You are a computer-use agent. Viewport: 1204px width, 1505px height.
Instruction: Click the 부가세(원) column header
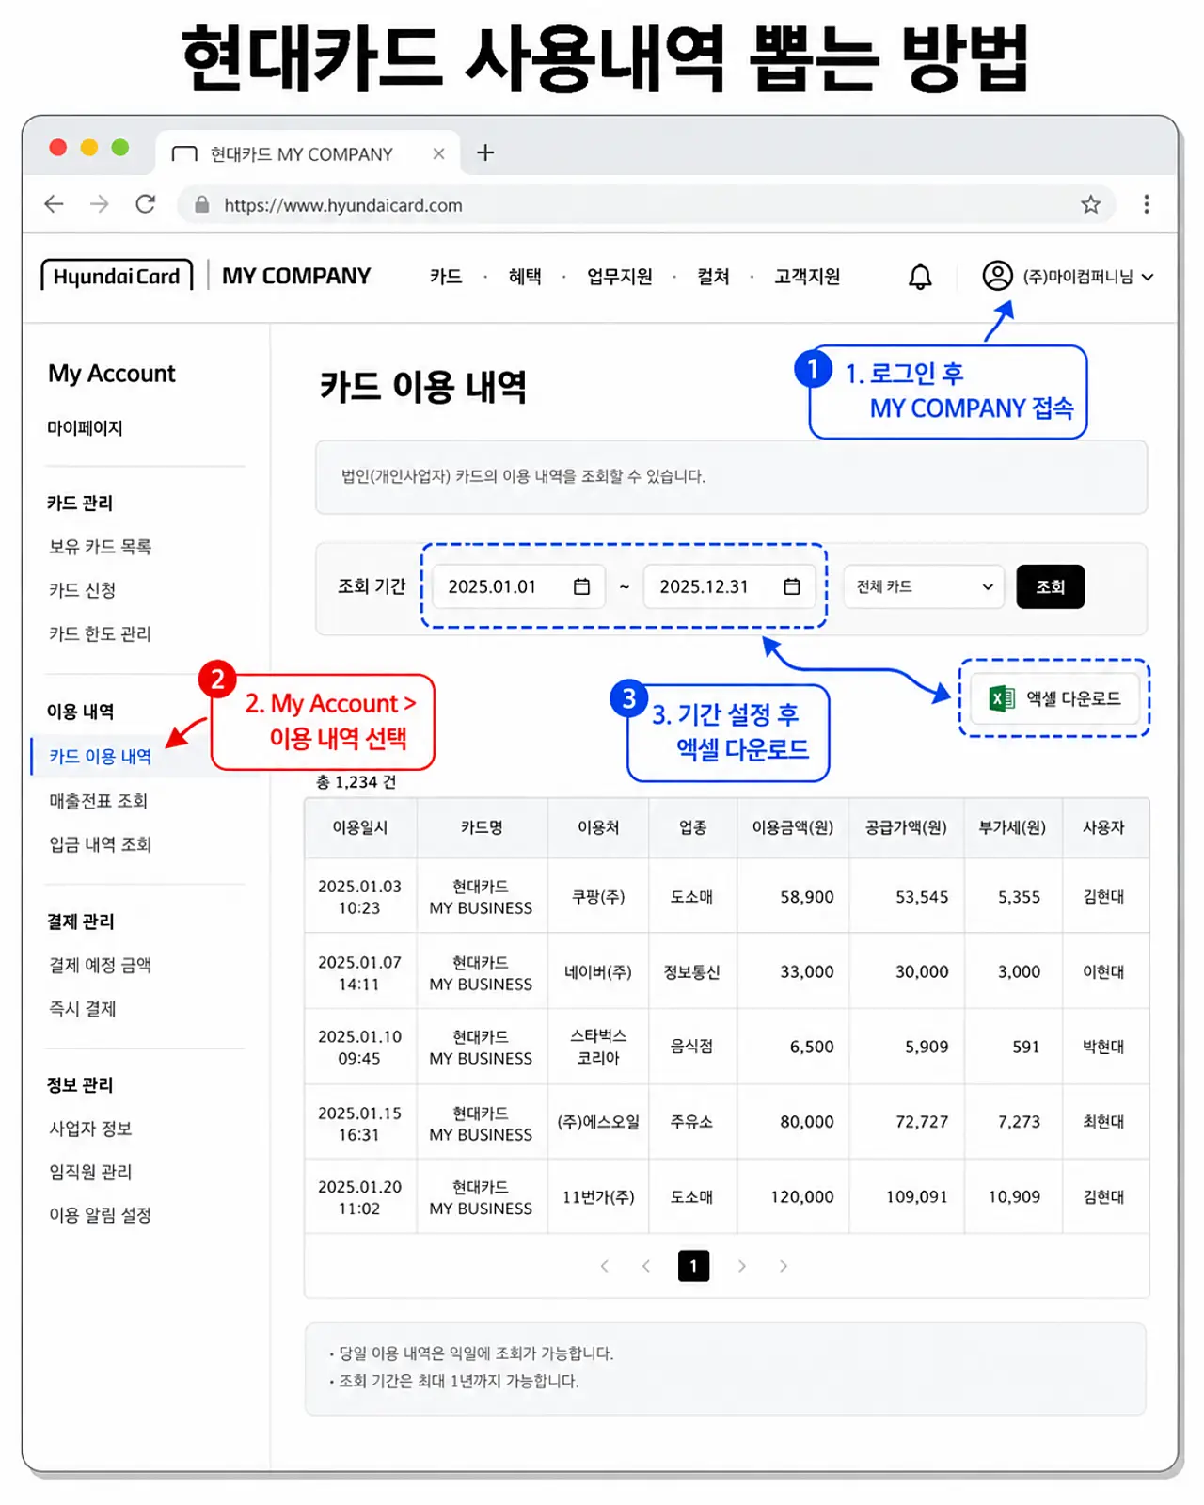(1012, 827)
